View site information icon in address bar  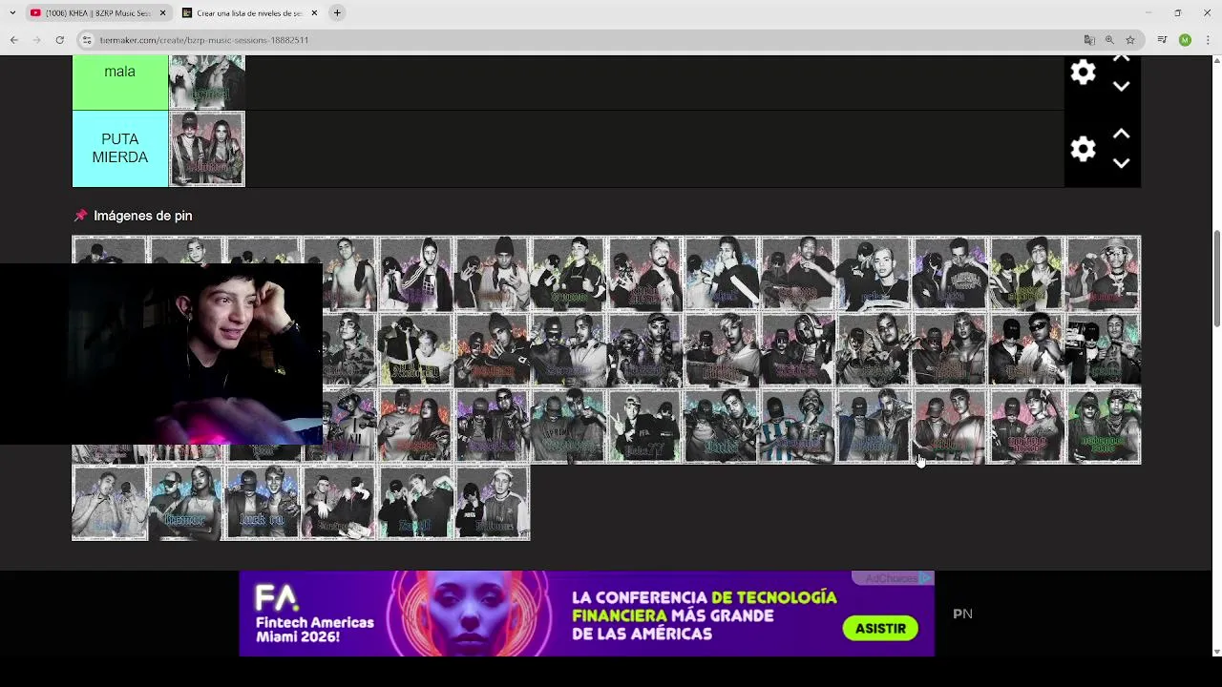pos(87,40)
